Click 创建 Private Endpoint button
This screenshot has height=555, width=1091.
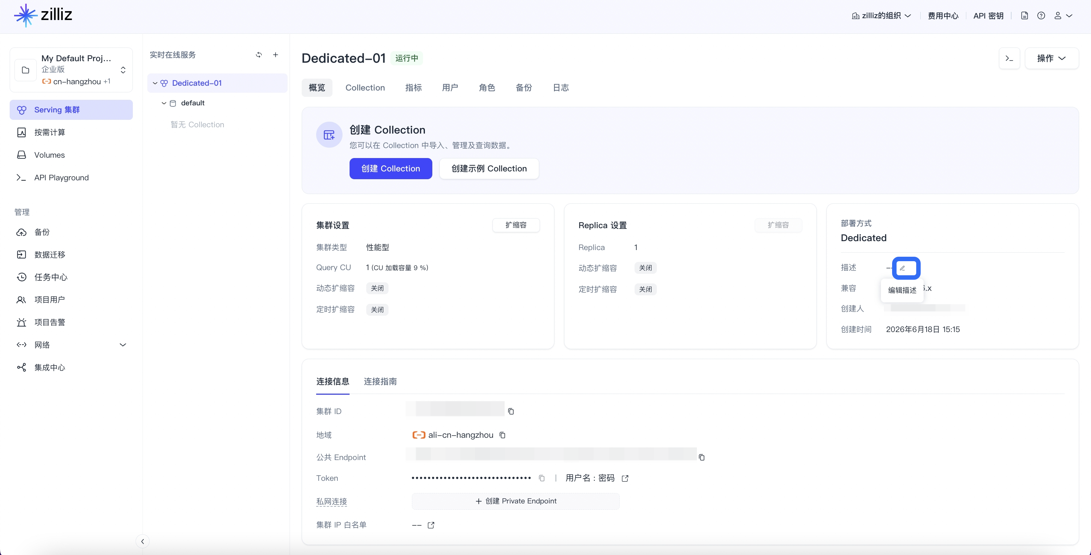coord(515,501)
